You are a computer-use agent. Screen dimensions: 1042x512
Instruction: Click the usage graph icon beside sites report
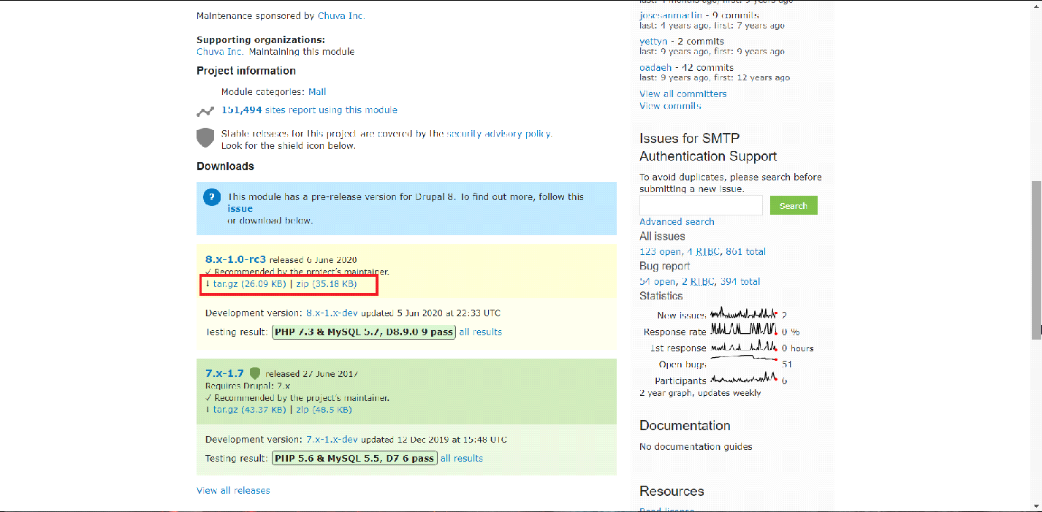(205, 112)
